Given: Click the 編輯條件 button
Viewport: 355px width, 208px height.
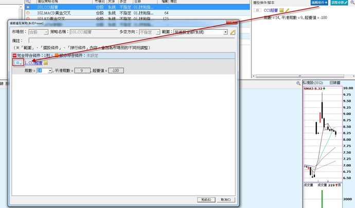Looking at the screenshot, I should (x=319, y=3).
